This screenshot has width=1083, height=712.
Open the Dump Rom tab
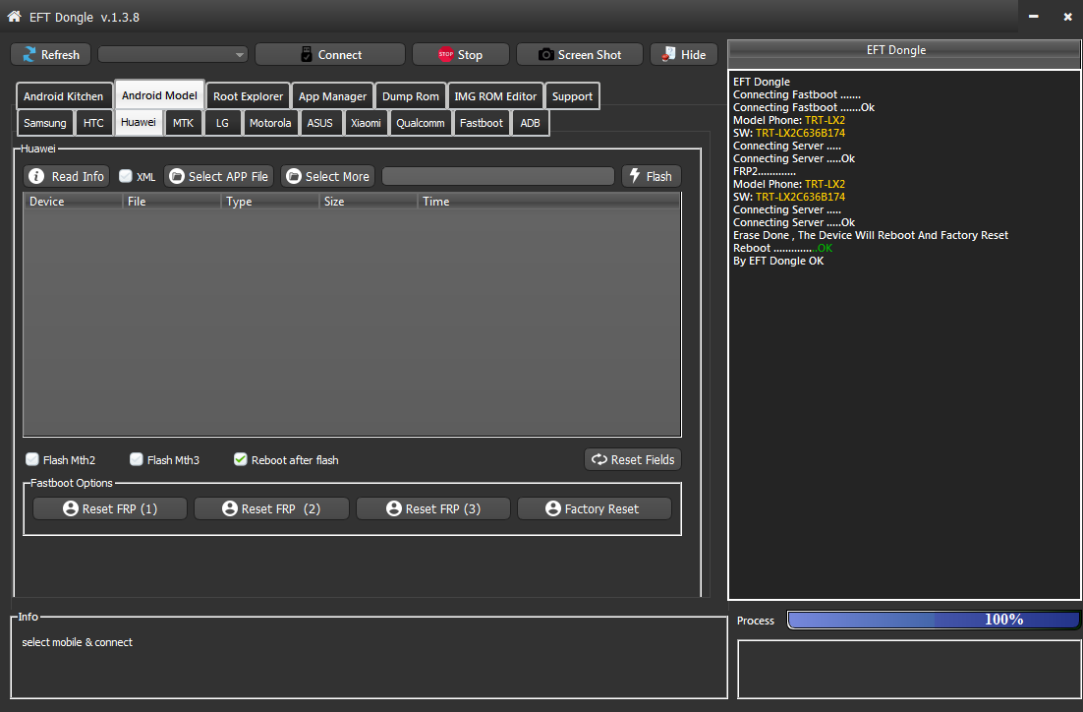pos(410,96)
